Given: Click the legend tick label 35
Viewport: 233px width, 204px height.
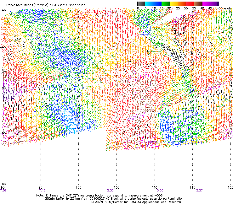Looking at the screenshot, I should pyautogui.click(x=194, y=8).
